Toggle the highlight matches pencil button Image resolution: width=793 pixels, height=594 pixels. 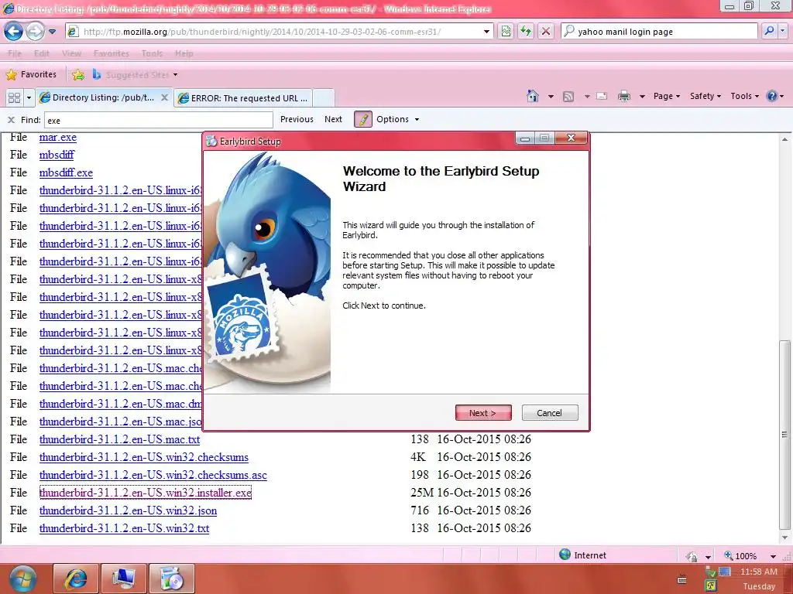[363, 119]
